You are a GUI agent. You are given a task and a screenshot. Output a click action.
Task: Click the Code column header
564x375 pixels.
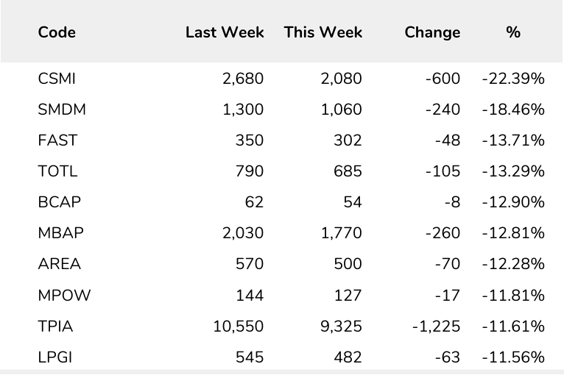point(57,32)
